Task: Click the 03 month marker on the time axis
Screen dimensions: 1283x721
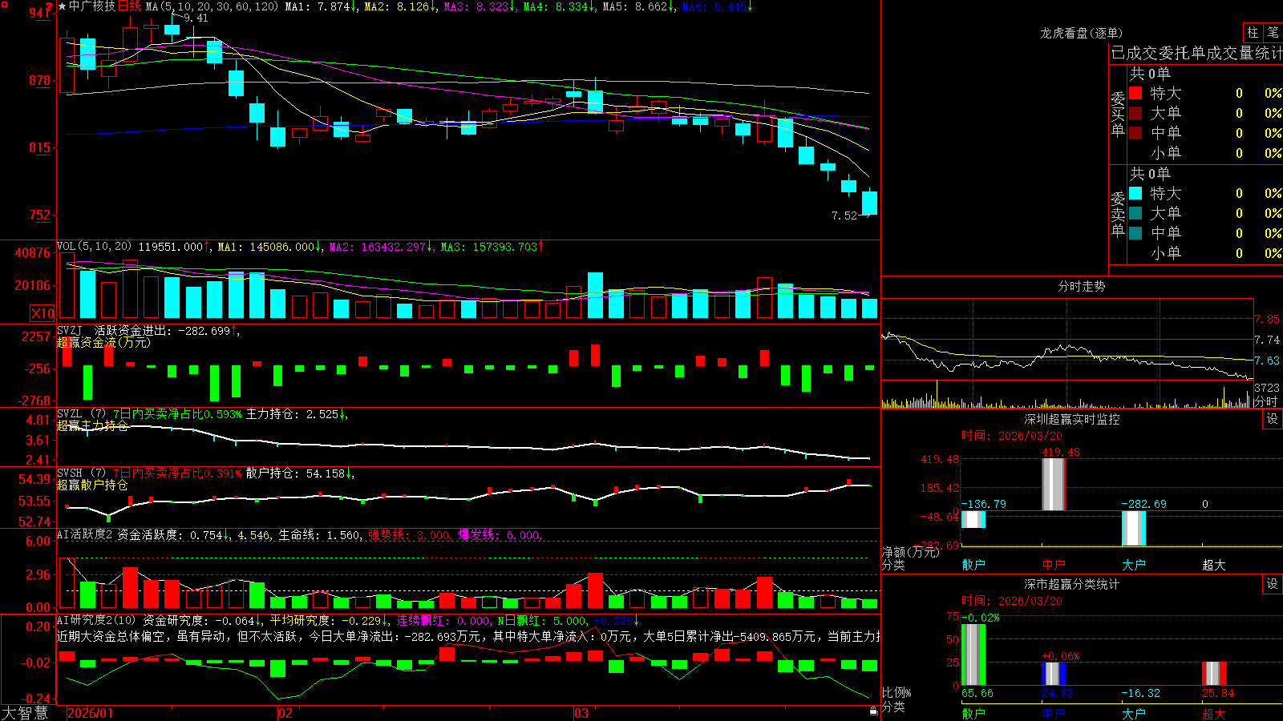Action: pos(581,713)
